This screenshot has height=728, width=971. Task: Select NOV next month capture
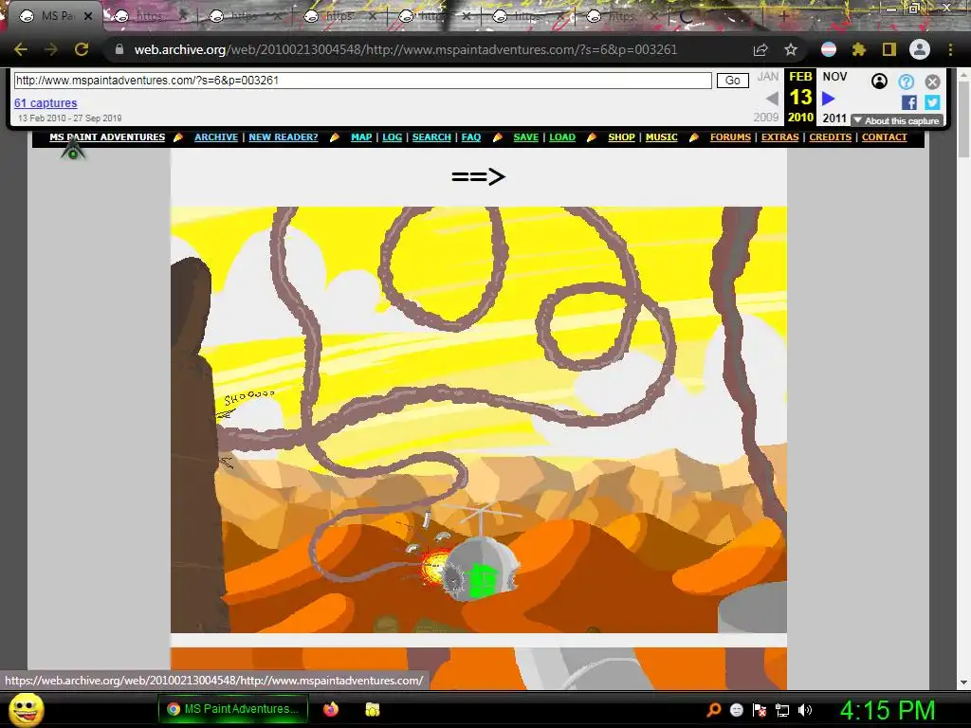click(834, 77)
